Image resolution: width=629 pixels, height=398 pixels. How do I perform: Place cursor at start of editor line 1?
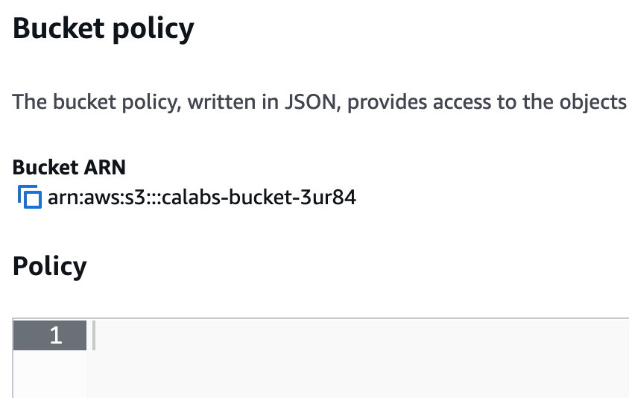click(x=94, y=335)
